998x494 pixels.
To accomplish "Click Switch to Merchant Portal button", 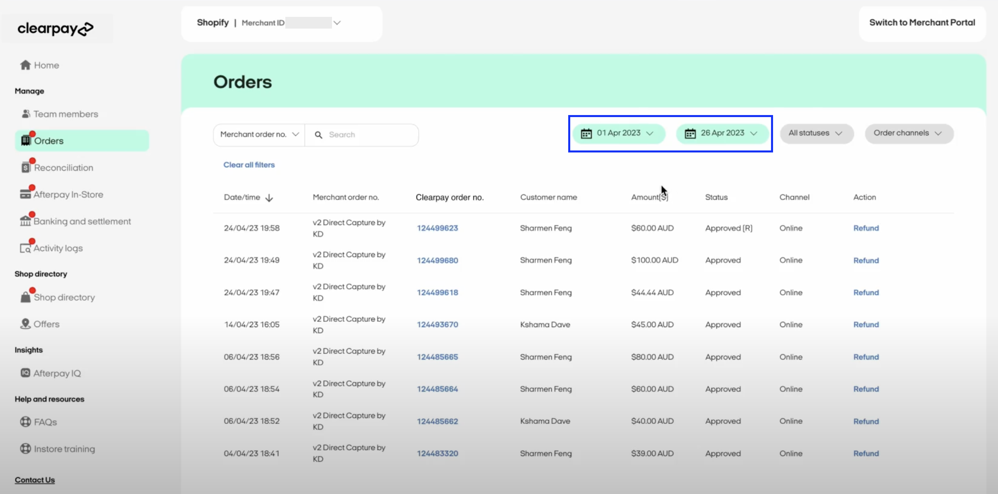I will tap(922, 23).
